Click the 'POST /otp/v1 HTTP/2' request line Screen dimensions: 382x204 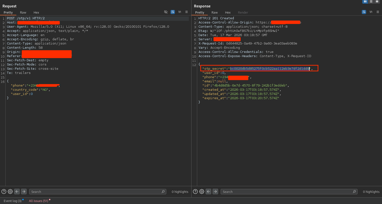[25, 18]
